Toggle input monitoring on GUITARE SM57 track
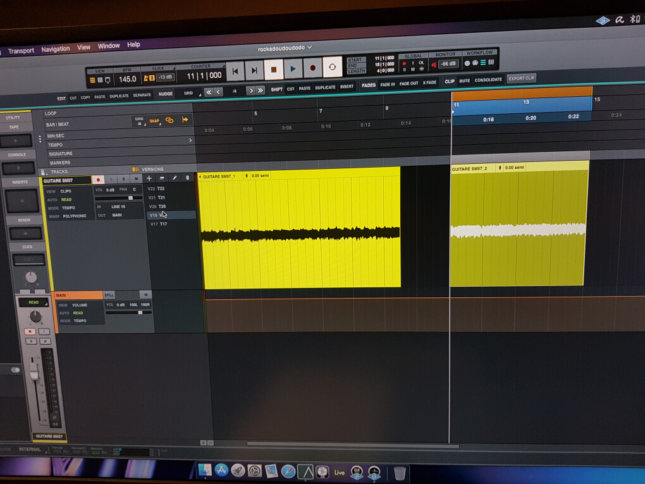 pyautogui.click(x=111, y=180)
